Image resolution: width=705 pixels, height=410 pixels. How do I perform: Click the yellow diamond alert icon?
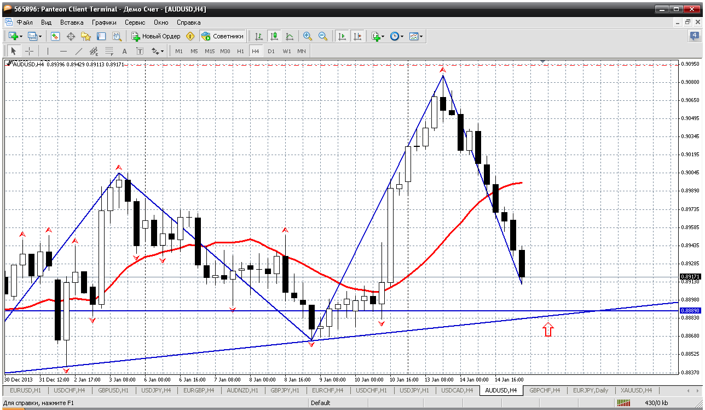click(x=190, y=36)
